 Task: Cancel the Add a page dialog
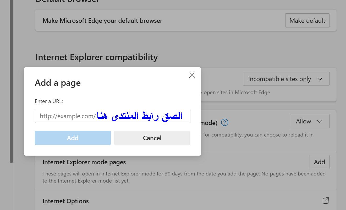[152, 138]
